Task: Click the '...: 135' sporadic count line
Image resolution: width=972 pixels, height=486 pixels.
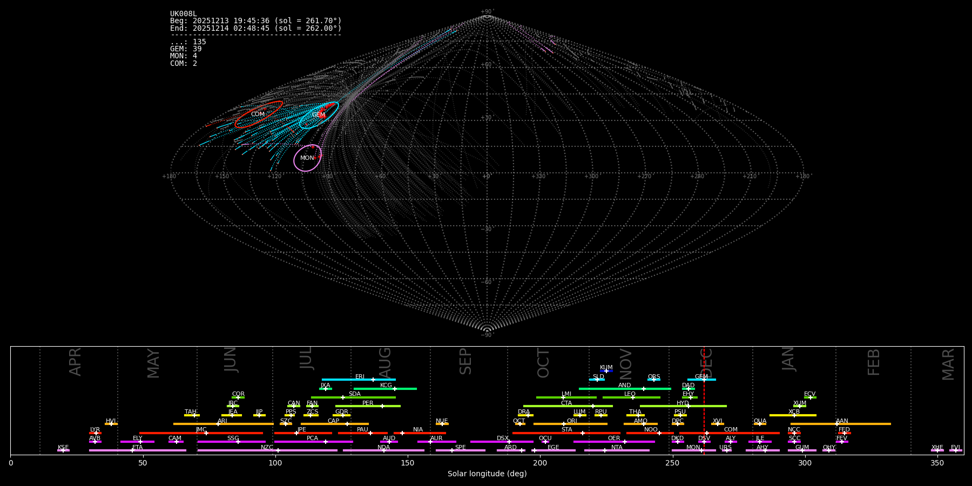Action: (x=188, y=42)
